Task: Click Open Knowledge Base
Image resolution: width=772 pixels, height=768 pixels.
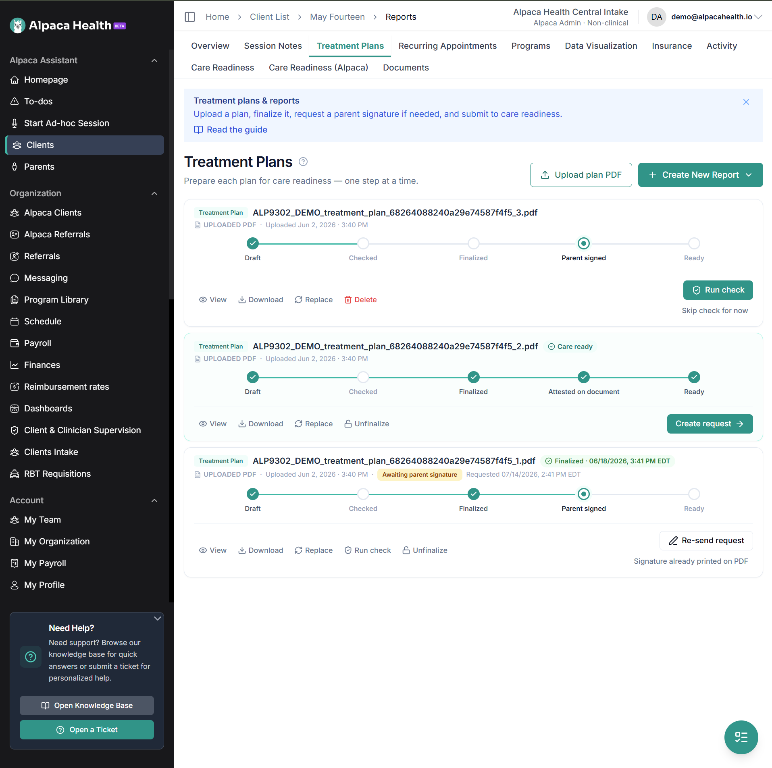Action: pyautogui.click(x=87, y=706)
